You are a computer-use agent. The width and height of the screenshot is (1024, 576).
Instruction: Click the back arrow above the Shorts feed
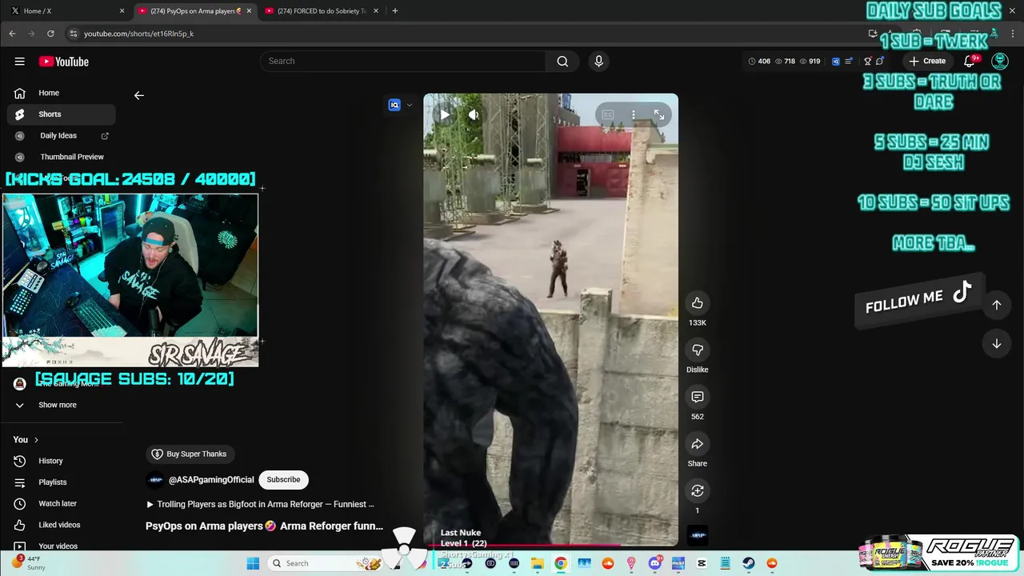139,95
